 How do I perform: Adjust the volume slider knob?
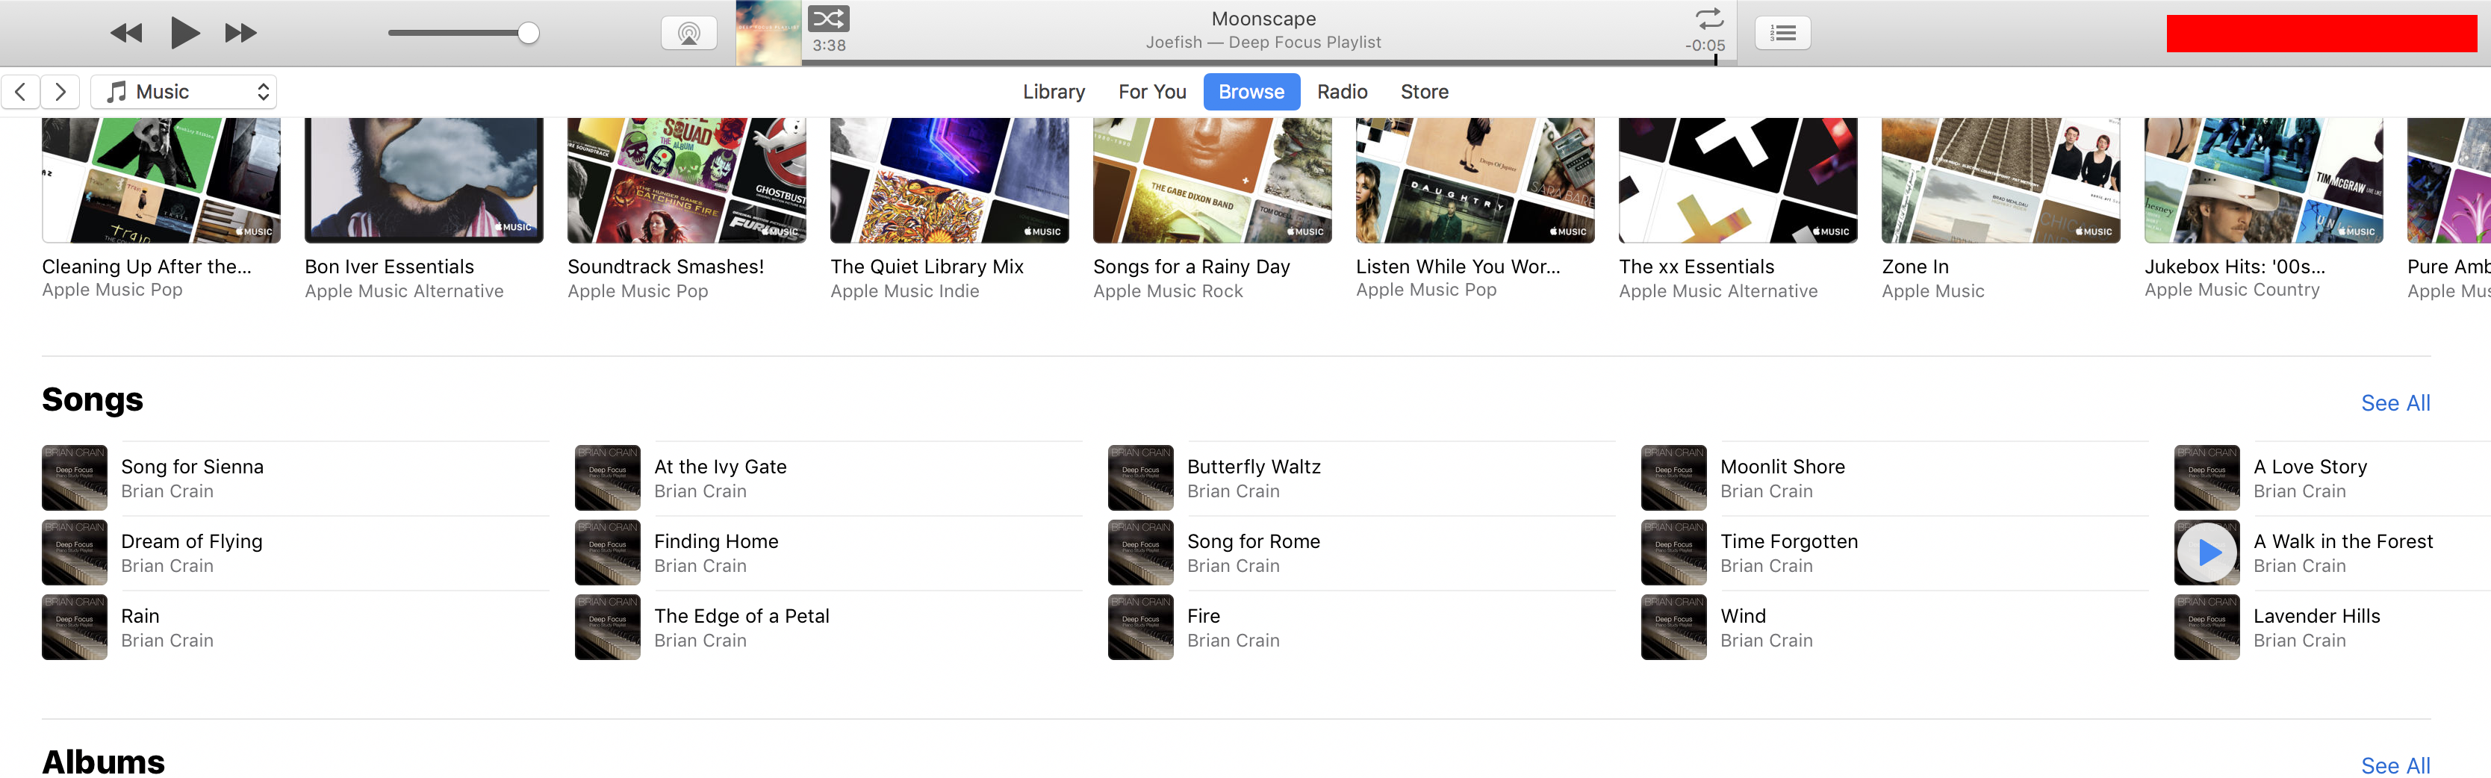point(528,33)
